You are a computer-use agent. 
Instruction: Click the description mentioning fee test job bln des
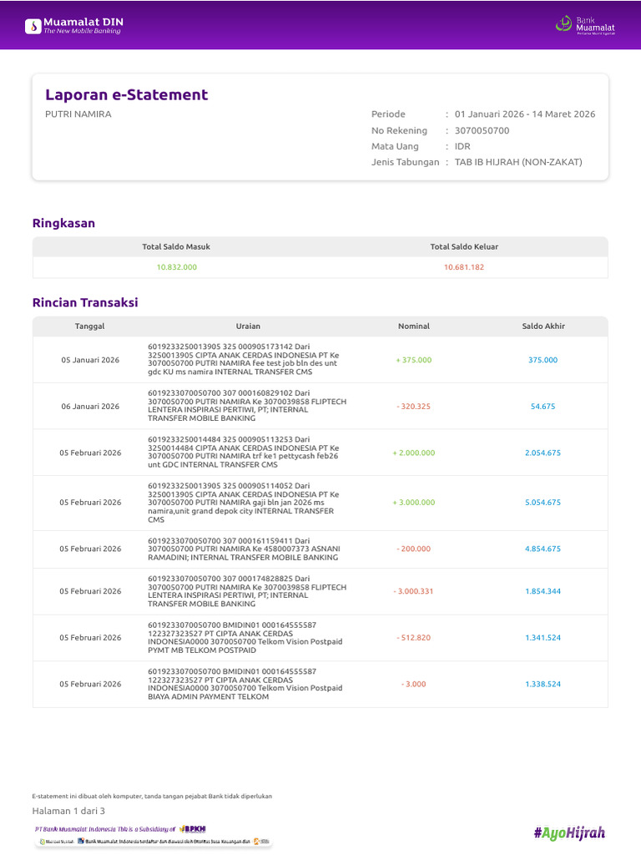[243, 359]
